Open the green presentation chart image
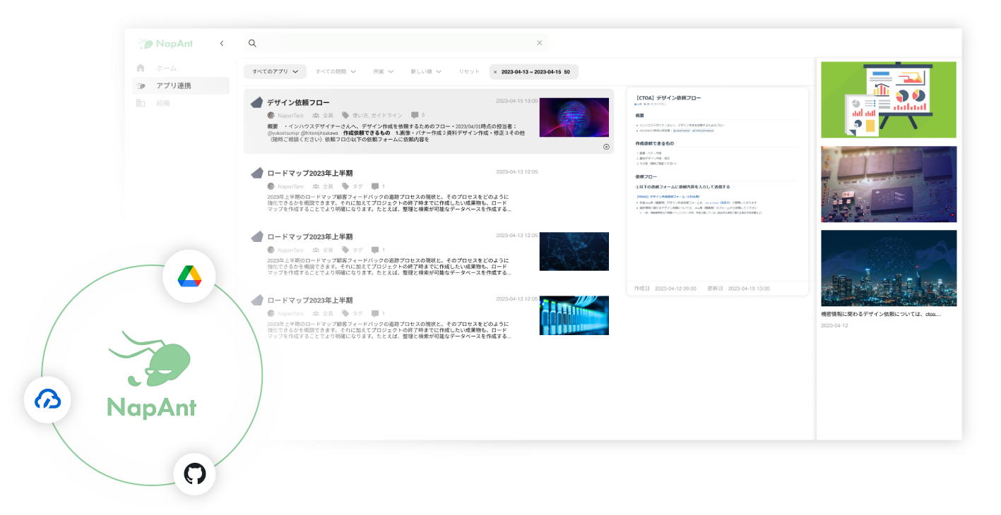1001x515 pixels. point(889,99)
